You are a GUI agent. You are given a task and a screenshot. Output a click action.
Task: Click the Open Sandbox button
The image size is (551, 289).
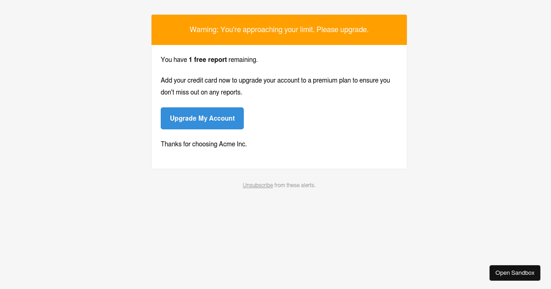click(x=515, y=273)
